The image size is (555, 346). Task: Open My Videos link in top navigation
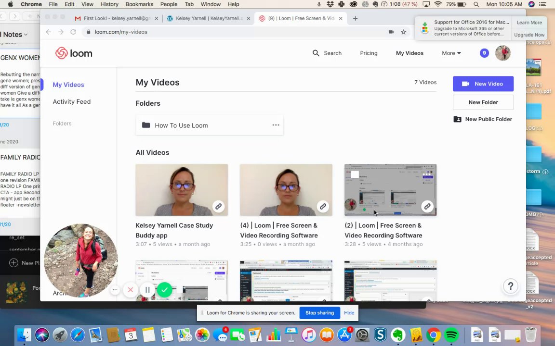(x=410, y=53)
